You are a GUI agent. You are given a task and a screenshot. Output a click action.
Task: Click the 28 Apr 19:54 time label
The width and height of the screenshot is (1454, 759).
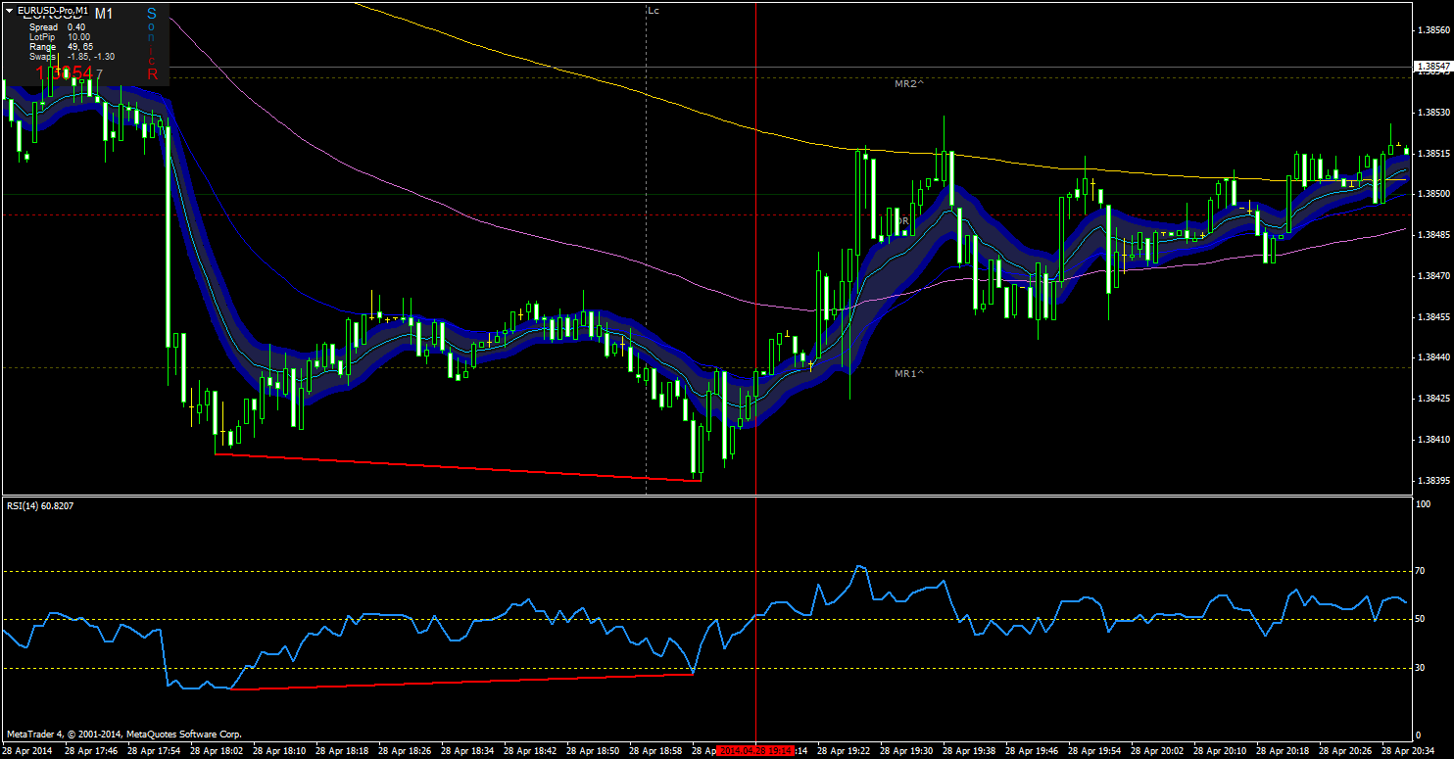[x=1093, y=751]
